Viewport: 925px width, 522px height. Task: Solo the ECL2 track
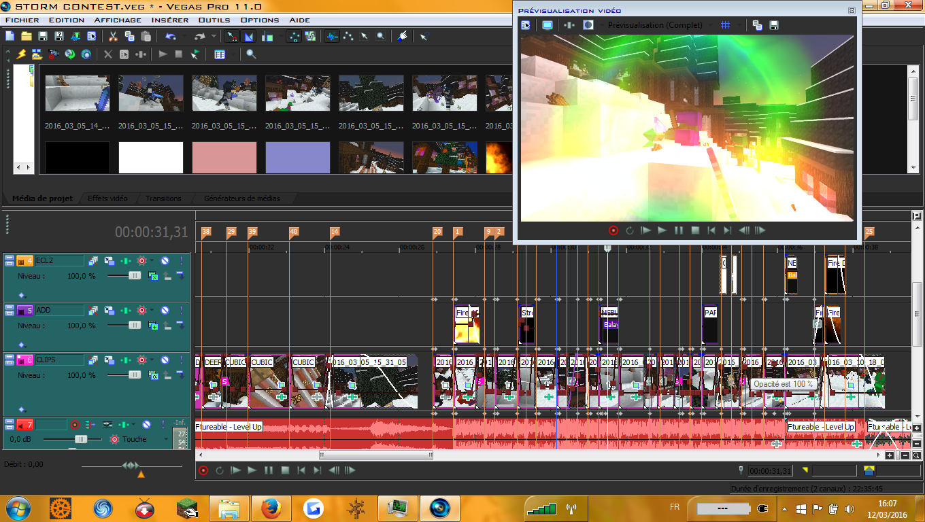182,260
